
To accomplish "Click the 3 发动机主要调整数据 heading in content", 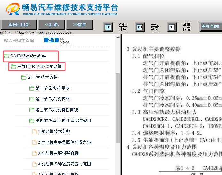I will click(154, 49).
